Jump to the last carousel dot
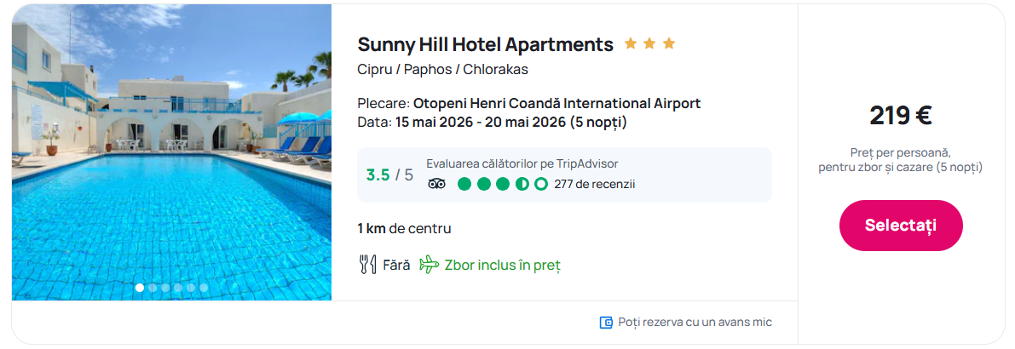 [204, 288]
